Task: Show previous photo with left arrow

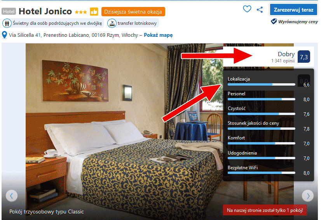Action: (x=12, y=196)
